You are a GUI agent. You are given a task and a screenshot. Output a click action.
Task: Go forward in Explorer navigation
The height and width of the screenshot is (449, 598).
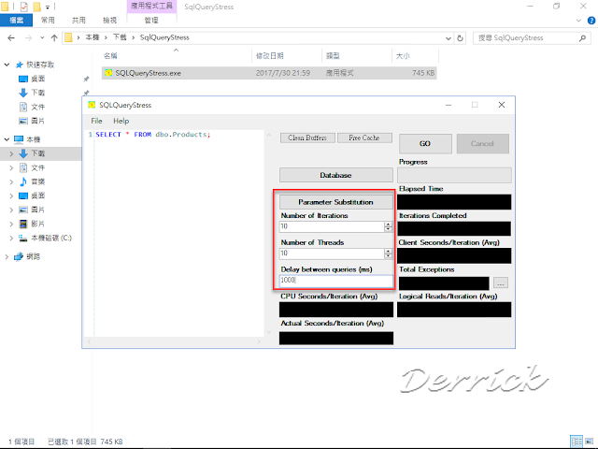coord(28,37)
